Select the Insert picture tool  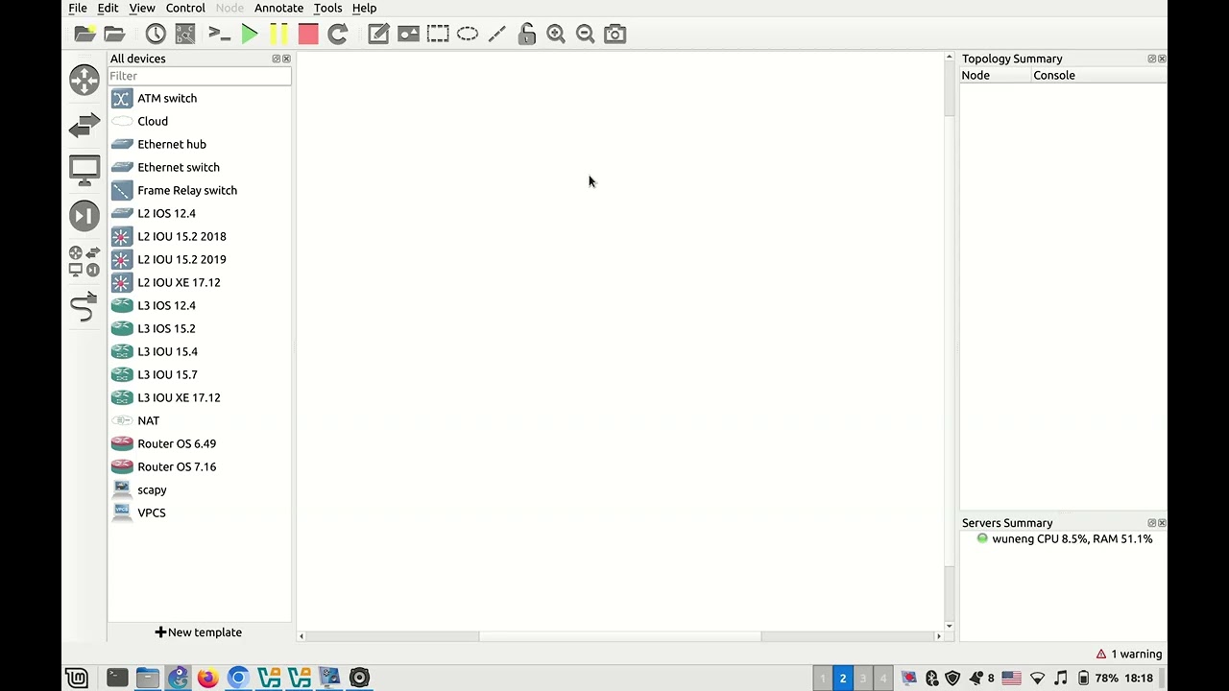pyautogui.click(x=408, y=34)
